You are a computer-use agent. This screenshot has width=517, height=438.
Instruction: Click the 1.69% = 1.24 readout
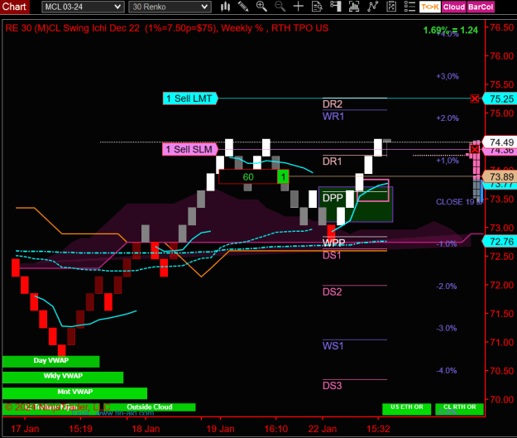450,30
